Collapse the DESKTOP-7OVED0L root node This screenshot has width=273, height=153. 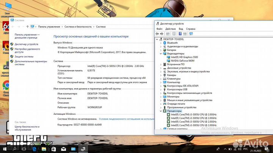[x=157, y=39]
